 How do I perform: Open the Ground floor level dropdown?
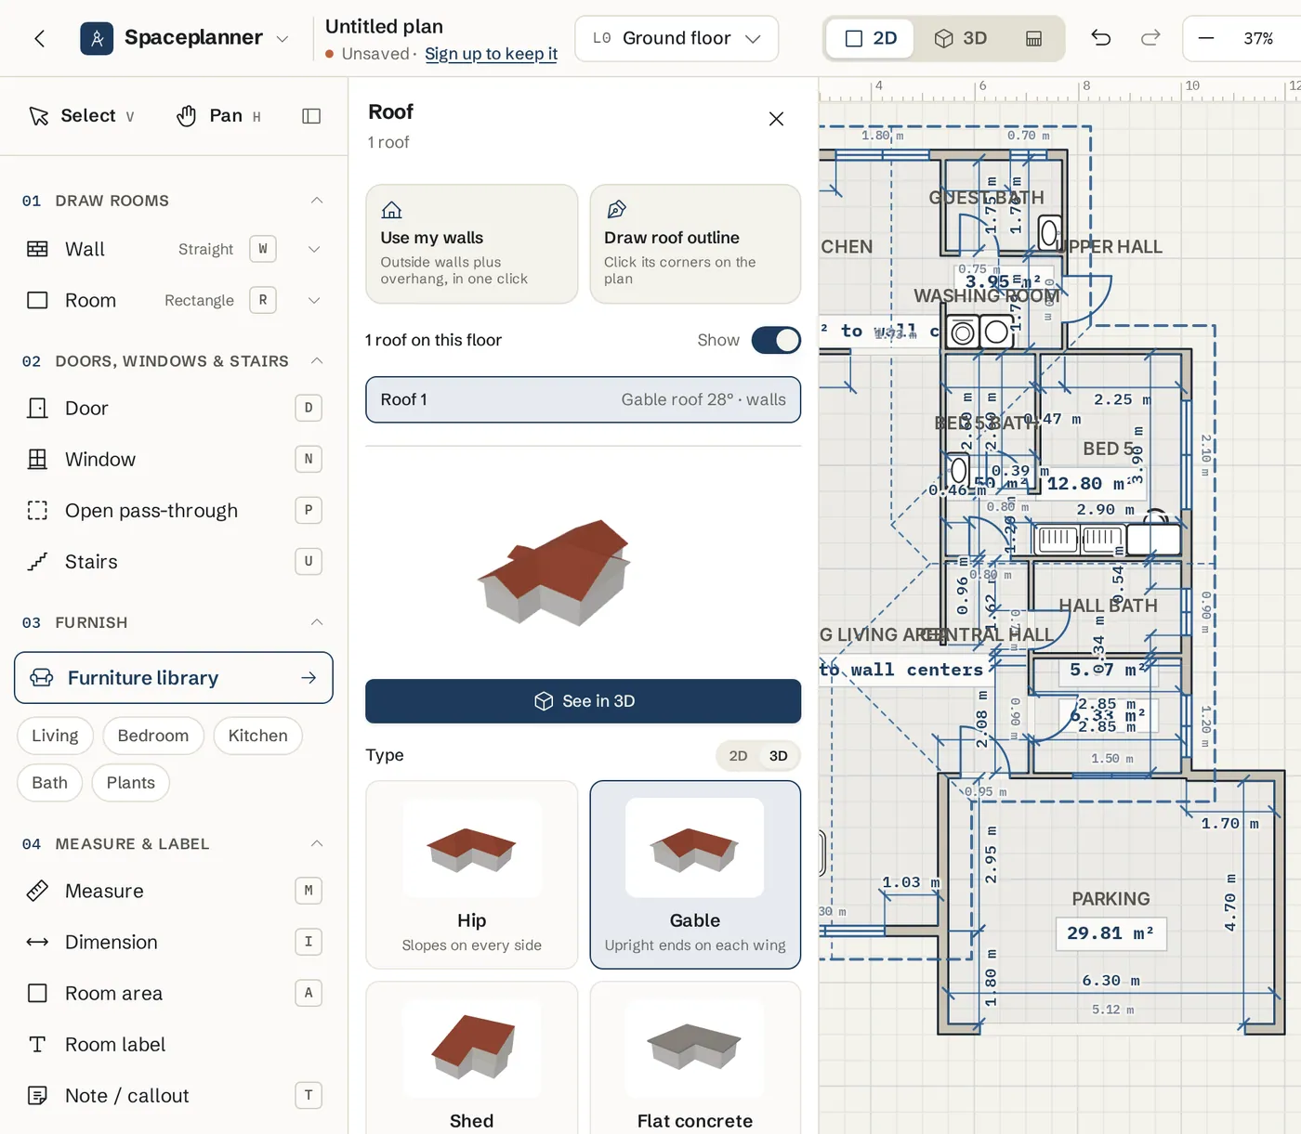tap(677, 38)
